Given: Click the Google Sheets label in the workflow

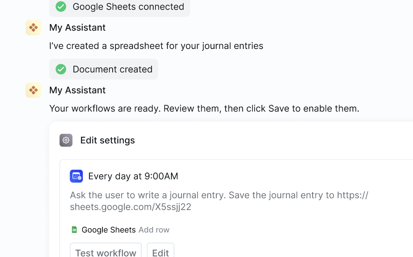Looking at the screenshot, I should pyautogui.click(x=108, y=230).
